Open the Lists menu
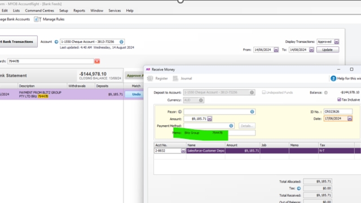361x203 pixels. (16, 11)
